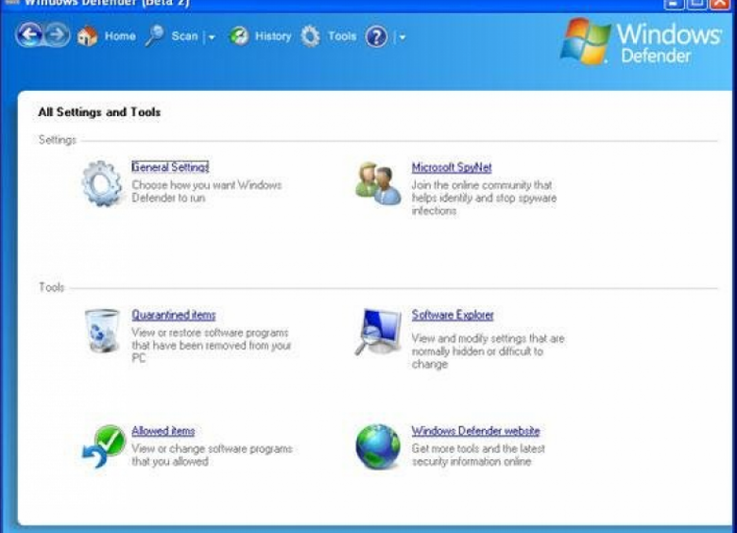The image size is (737, 533).
Task: Open the Windows Defender website link
Action: (x=475, y=431)
